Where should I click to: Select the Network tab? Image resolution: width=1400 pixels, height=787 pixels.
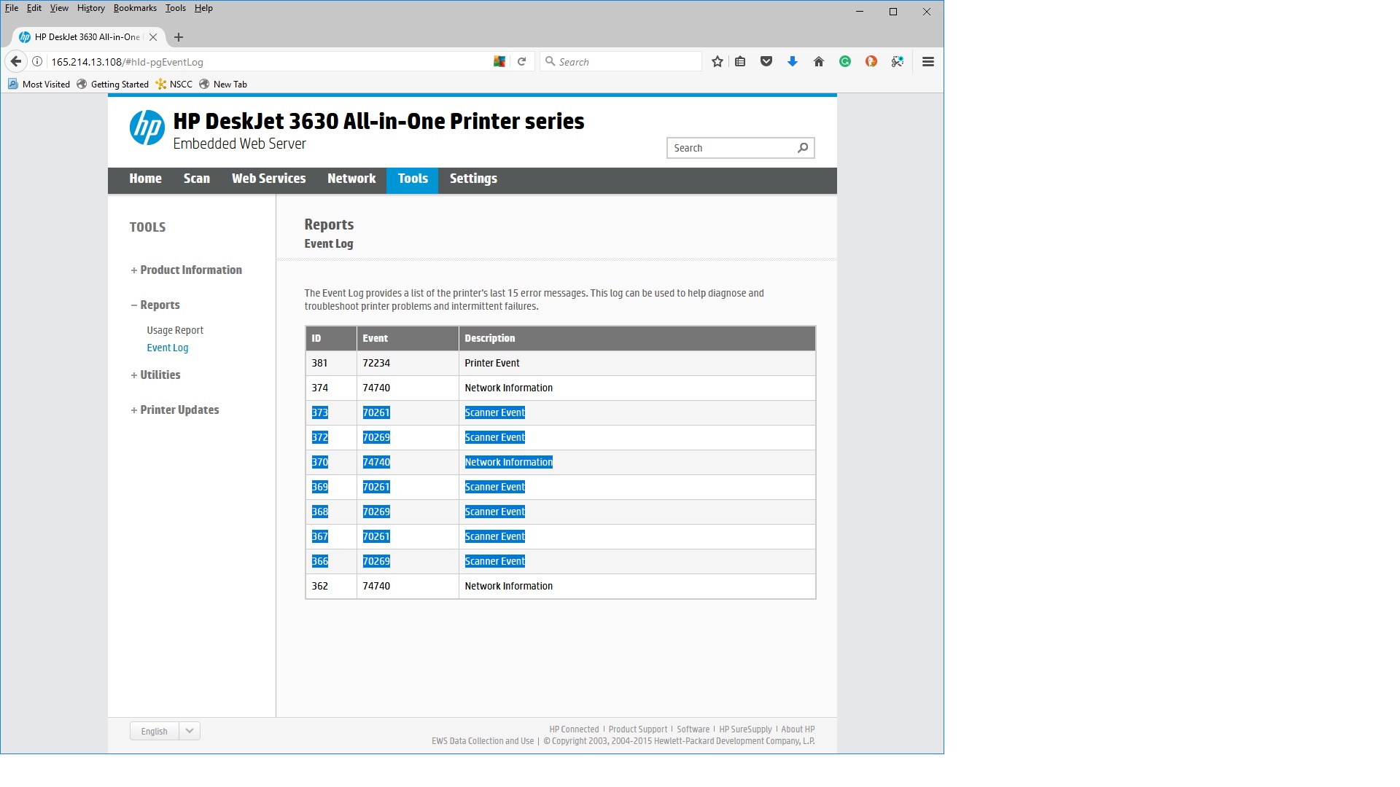[351, 179]
